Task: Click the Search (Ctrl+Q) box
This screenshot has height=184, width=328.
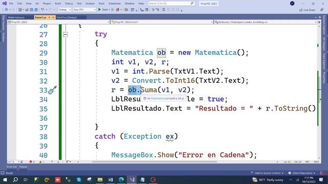Action: click(171, 4)
